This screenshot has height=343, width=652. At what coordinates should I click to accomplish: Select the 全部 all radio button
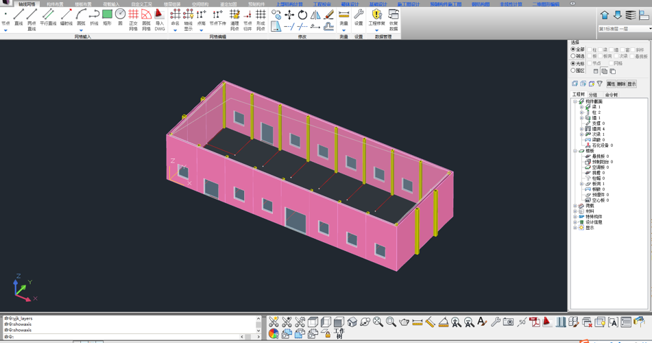[x=573, y=49]
